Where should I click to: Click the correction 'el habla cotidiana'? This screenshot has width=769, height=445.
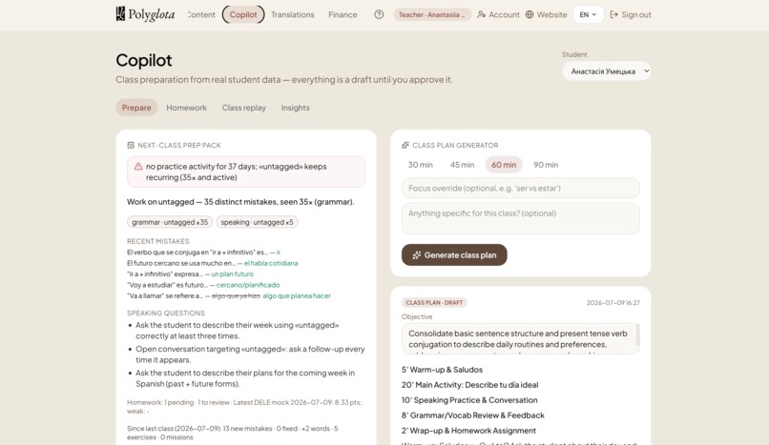point(271,263)
